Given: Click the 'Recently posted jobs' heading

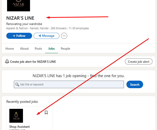Looking at the screenshot, I should coord(22,102).
